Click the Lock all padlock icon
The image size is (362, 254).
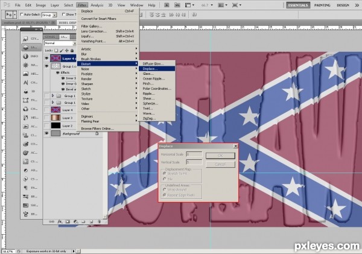tap(72, 50)
